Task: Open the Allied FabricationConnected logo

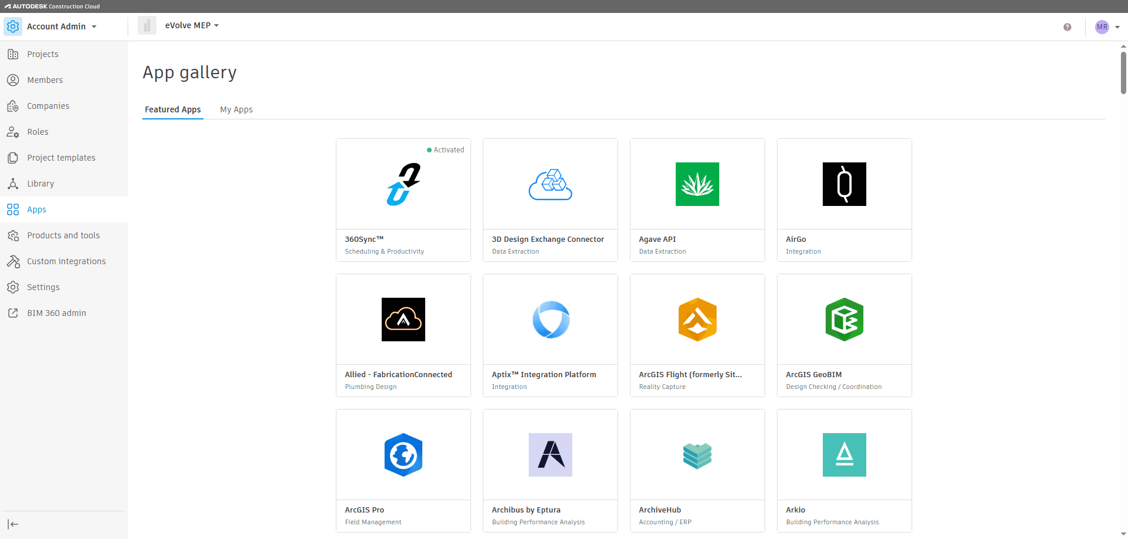Action: 403,320
